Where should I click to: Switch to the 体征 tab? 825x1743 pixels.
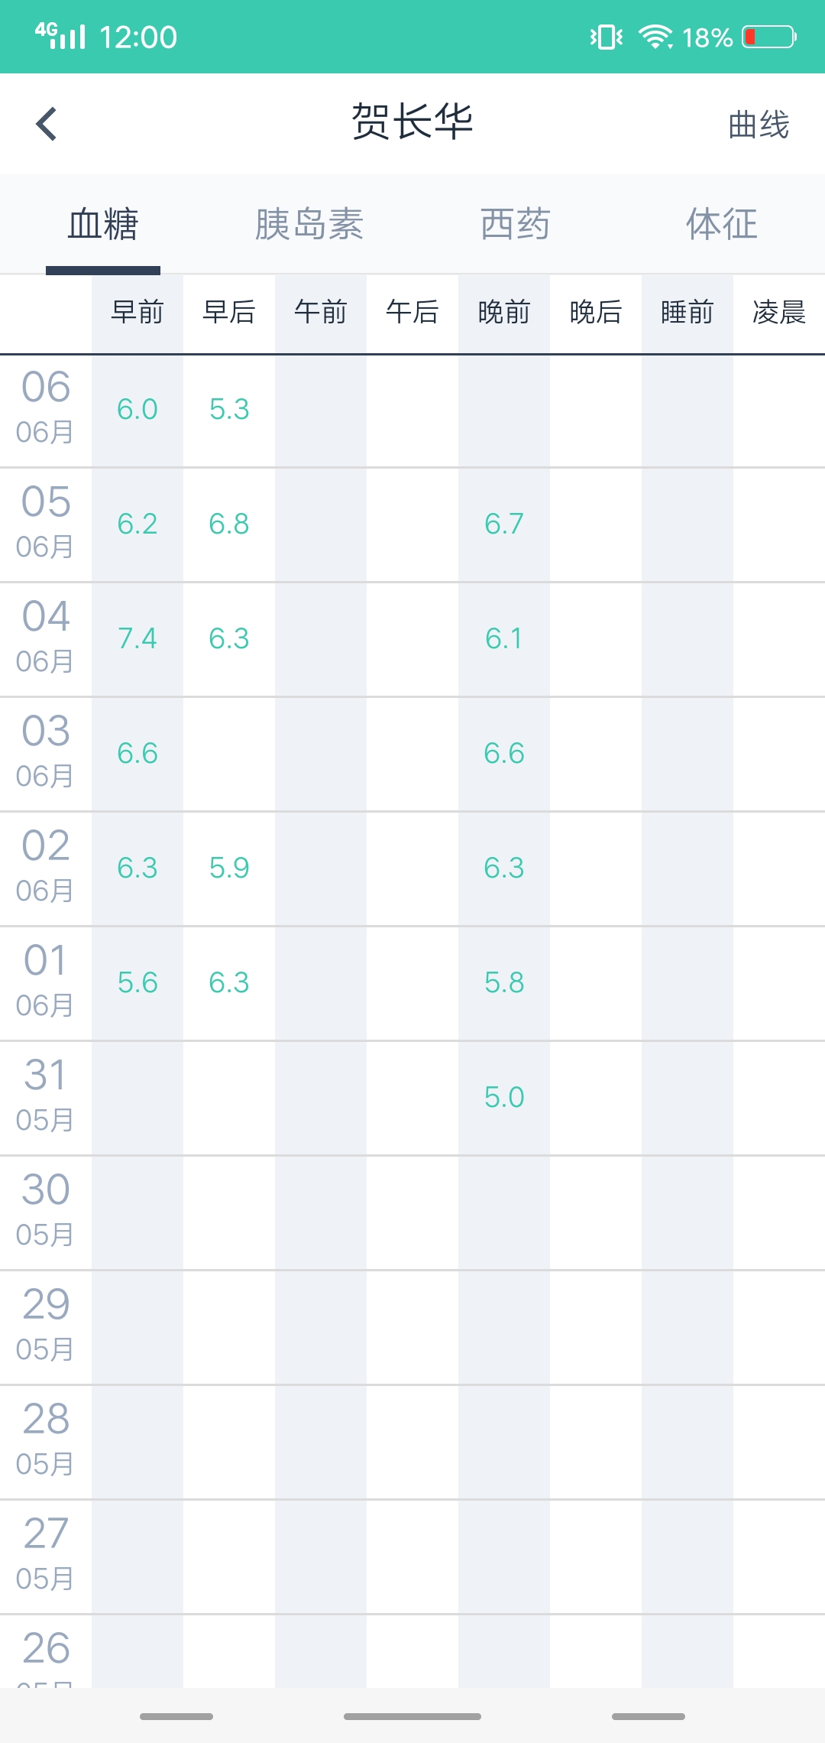pyautogui.click(x=722, y=224)
